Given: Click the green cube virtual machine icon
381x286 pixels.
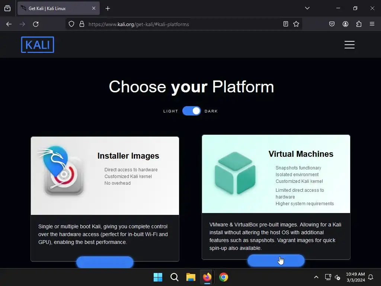Looking at the screenshot, I should 235,173.
